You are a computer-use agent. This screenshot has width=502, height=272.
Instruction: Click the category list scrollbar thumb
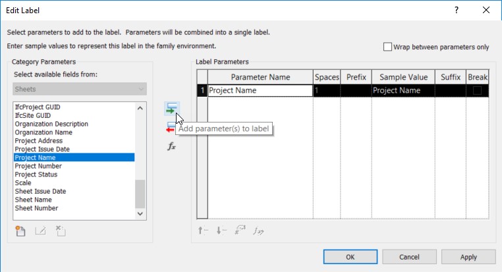[x=140, y=194]
